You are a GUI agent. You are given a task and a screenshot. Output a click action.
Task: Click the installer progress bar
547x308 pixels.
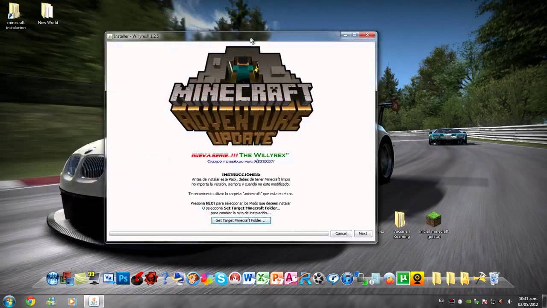pyautogui.click(x=219, y=234)
